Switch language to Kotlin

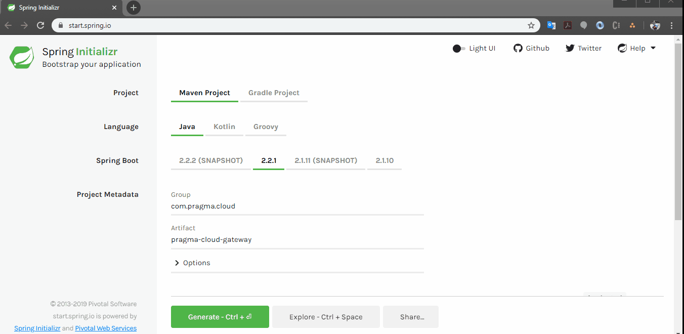[224, 127]
